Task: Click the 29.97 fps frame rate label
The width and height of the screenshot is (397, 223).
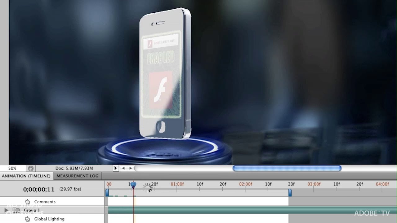Action: 70,189
